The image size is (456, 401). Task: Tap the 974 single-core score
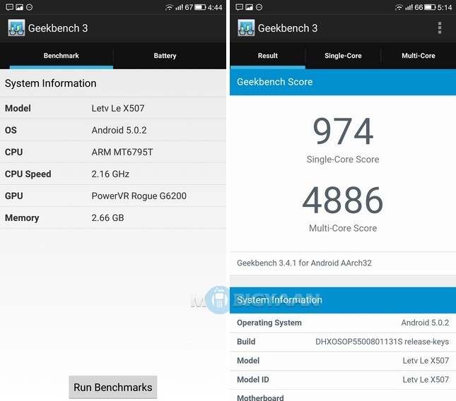pos(343,131)
